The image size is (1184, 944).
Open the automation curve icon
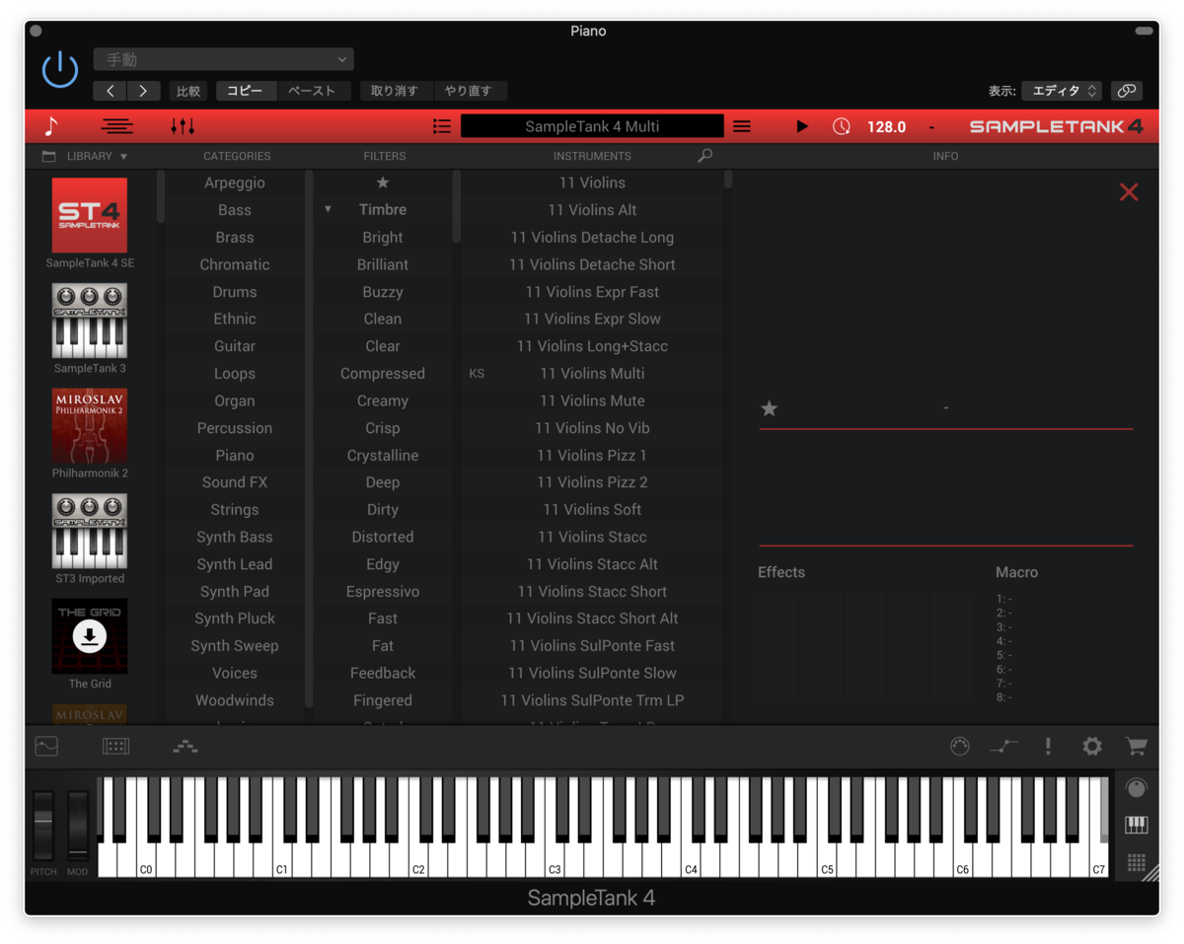click(x=1004, y=747)
